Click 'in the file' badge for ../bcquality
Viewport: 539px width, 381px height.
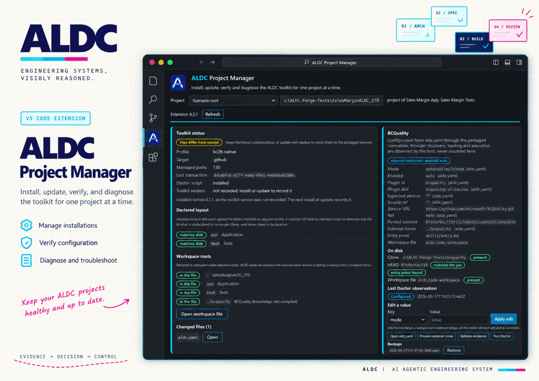(x=188, y=302)
